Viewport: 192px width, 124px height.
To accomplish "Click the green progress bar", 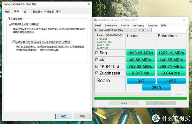I will click(140, 98).
